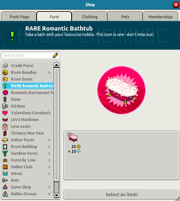
Task: Click the banner's green exclamation mark icon
Action: [13, 36]
